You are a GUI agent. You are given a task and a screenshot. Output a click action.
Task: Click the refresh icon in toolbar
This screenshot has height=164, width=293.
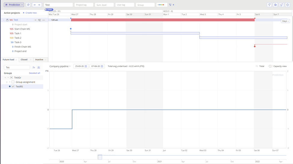[28, 5]
